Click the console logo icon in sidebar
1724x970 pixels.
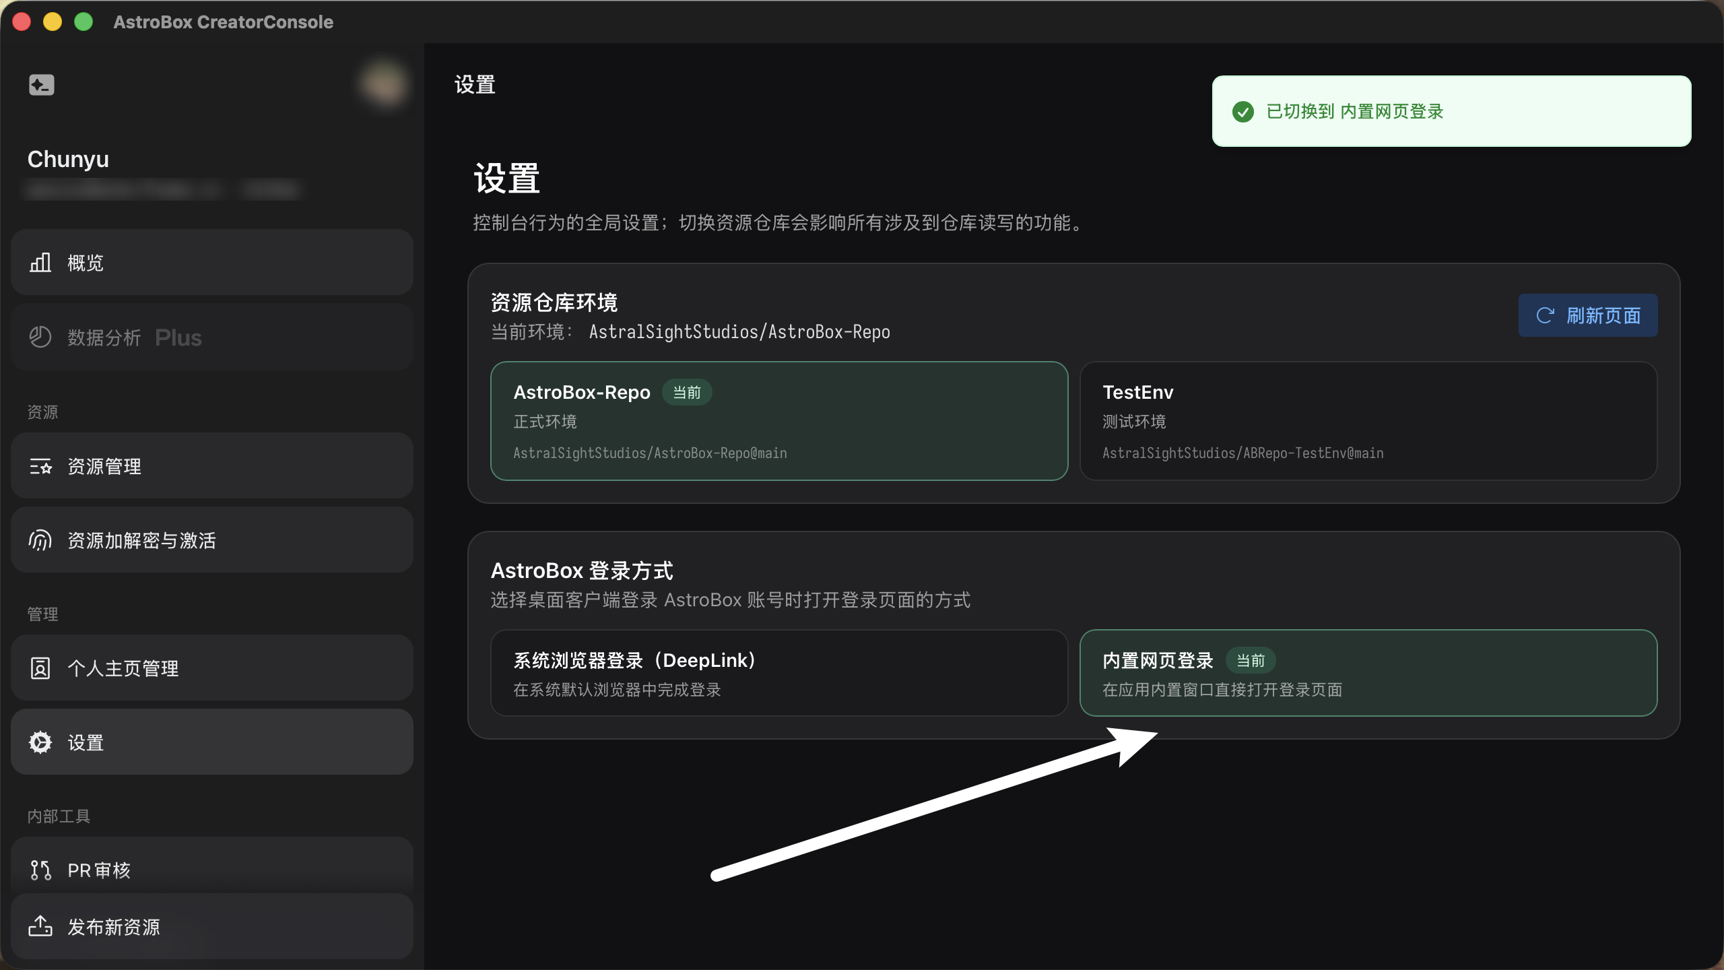[x=41, y=85]
